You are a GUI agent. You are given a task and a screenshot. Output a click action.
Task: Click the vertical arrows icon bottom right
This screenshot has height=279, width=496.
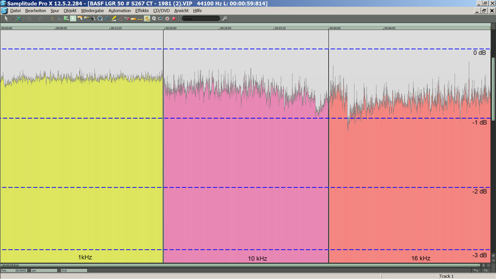[x=486, y=270]
